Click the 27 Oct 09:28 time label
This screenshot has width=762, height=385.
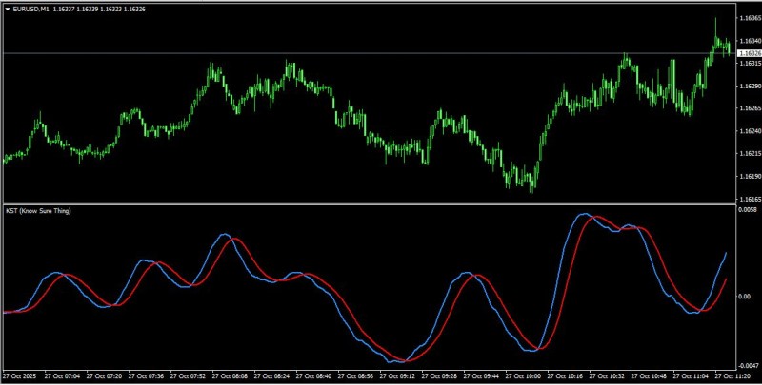[x=439, y=376]
